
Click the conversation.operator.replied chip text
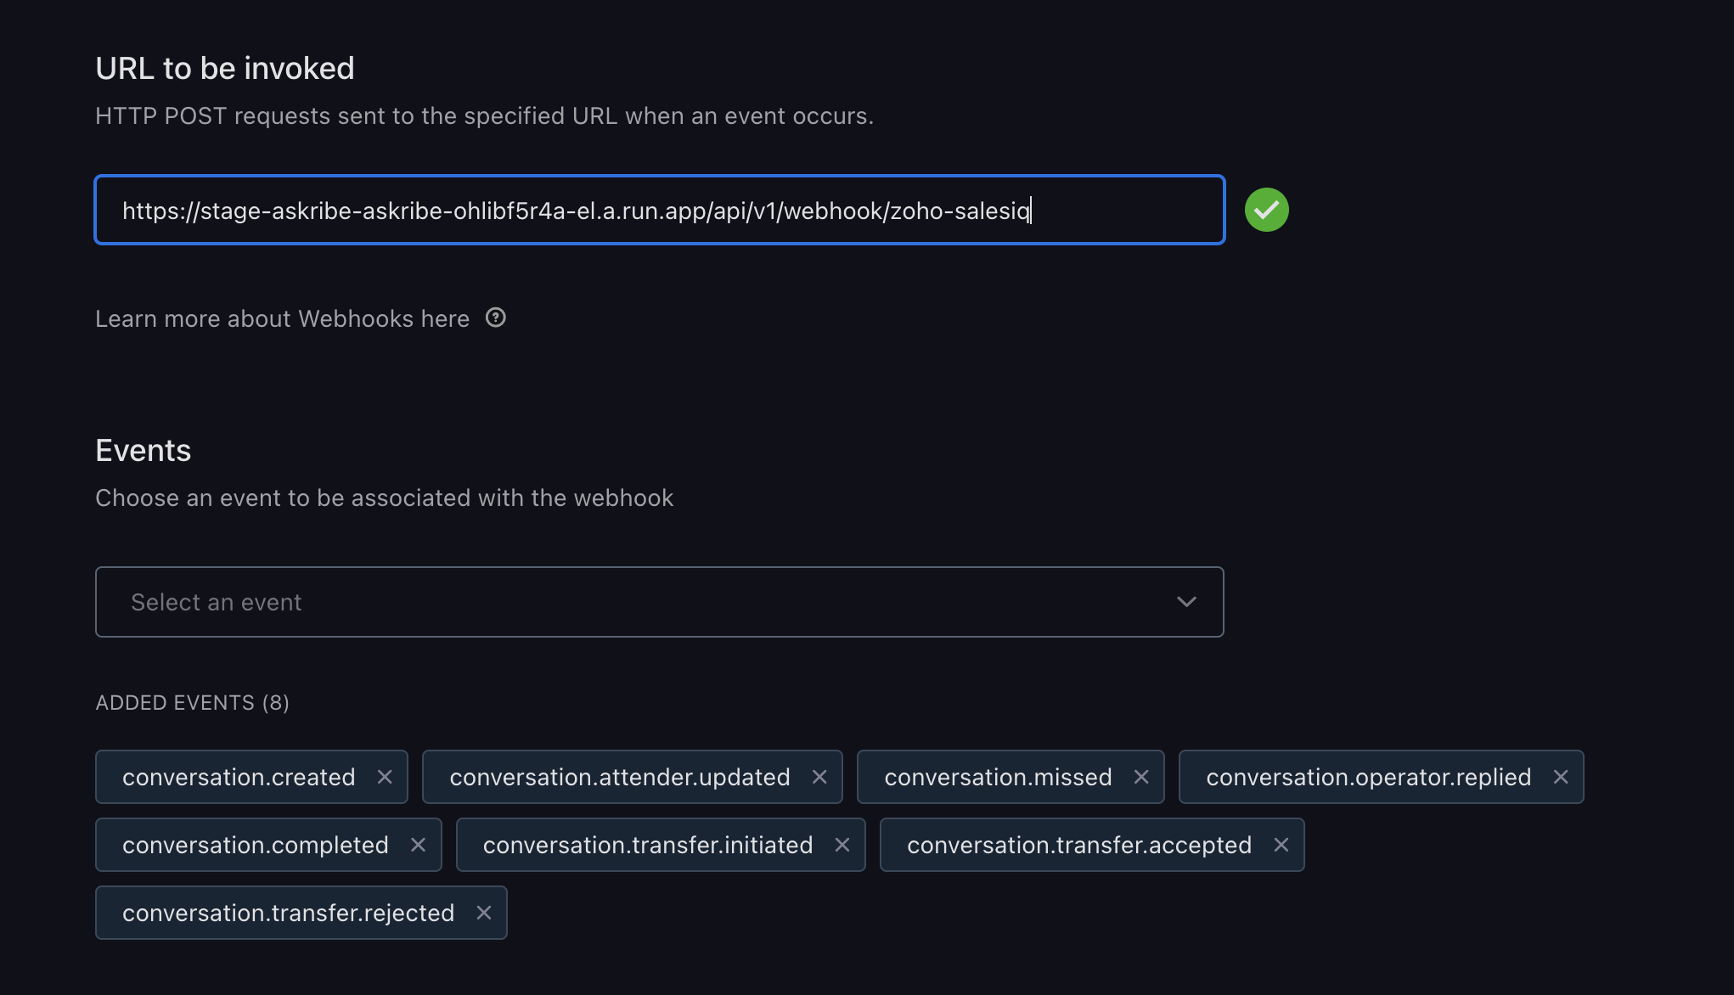(x=1368, y=777)
